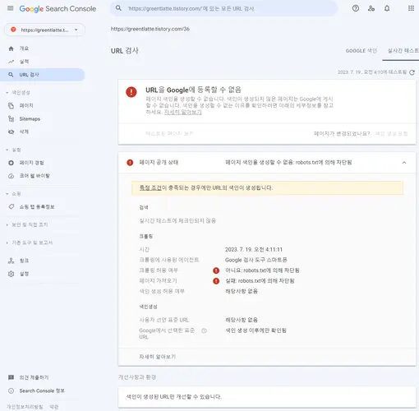The image size is (419, 411).
Task: Open users and permissions icon
Action: click(x=371, y=8)
